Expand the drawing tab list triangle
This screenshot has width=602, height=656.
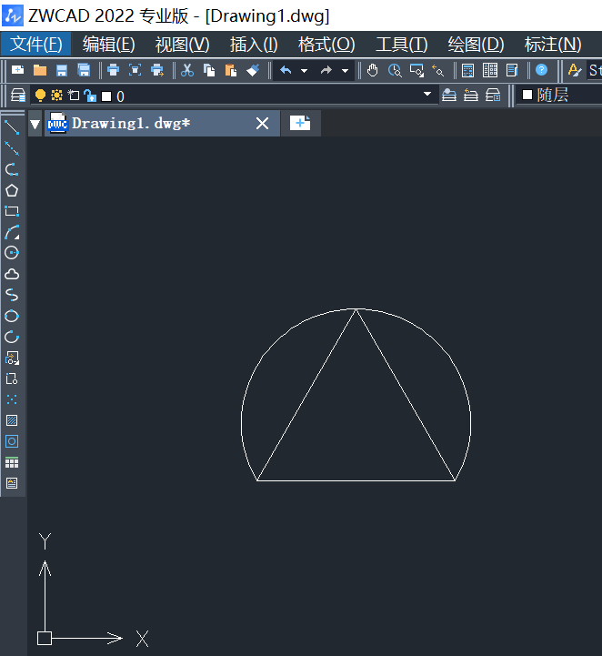(35, 124)
